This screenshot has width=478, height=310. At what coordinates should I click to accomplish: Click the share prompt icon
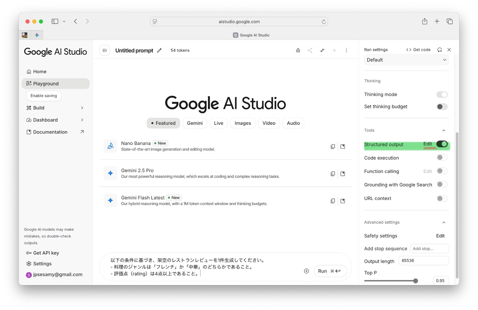coord(310,50)
